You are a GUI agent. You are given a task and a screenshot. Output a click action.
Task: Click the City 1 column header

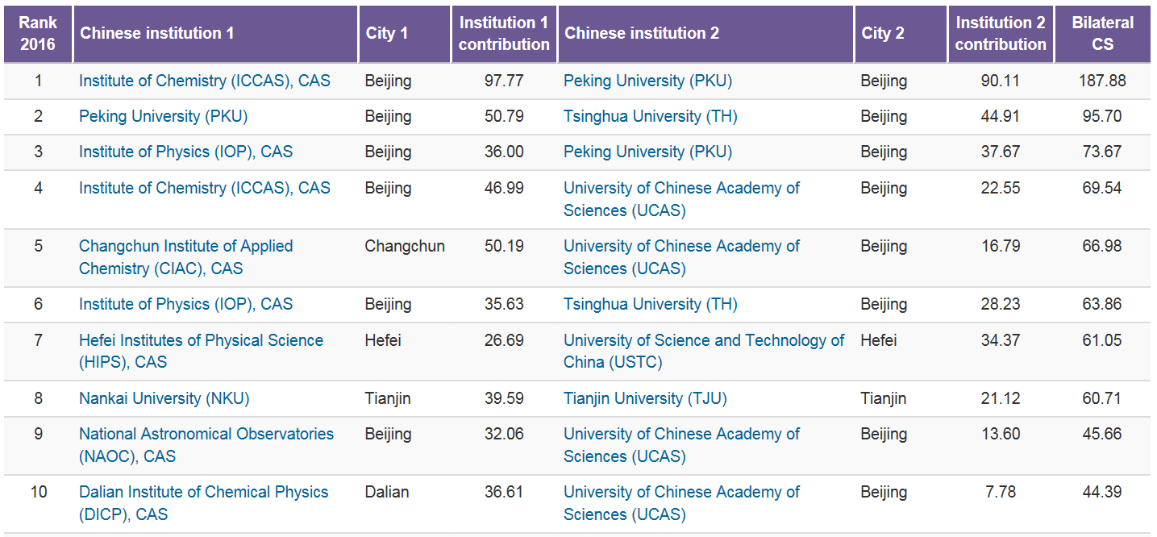387,34
